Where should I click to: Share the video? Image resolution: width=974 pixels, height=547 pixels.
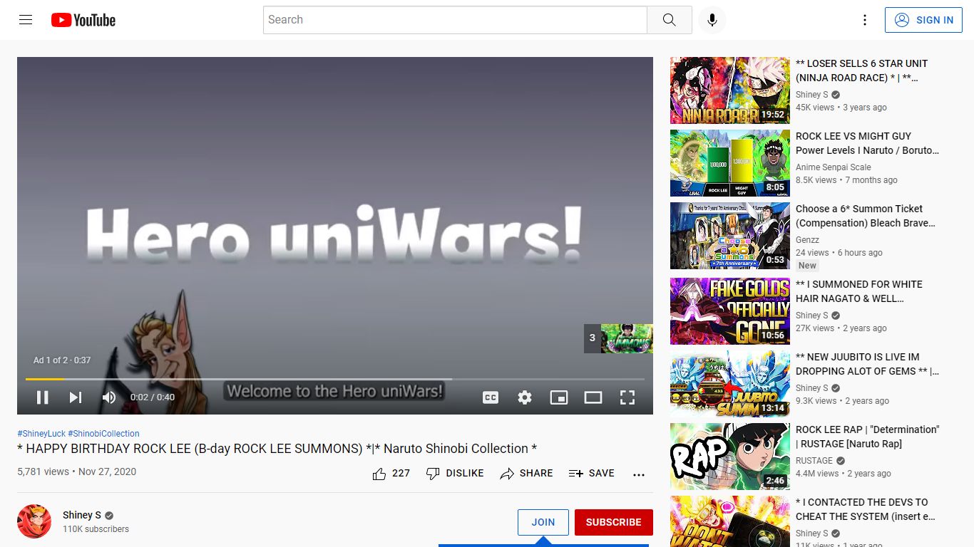click(x=526, y=474)
